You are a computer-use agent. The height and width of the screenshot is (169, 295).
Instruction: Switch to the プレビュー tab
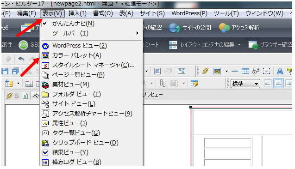[152, 95]
